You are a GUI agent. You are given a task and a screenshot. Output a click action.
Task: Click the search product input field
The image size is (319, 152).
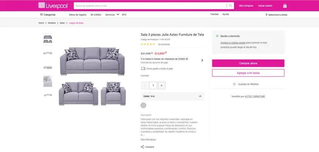150,6
